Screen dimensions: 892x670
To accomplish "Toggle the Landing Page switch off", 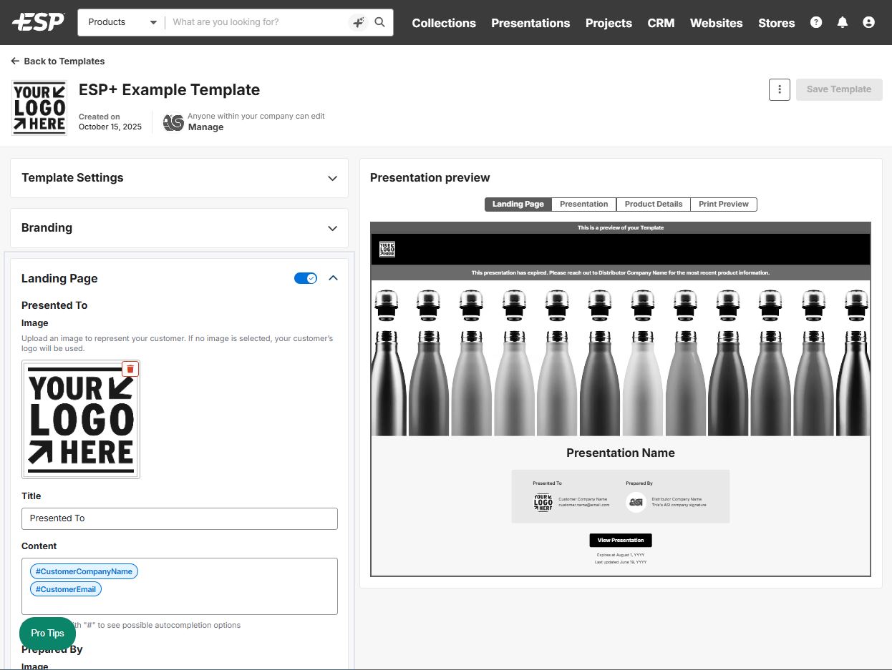I will click(x=306, y=278).
